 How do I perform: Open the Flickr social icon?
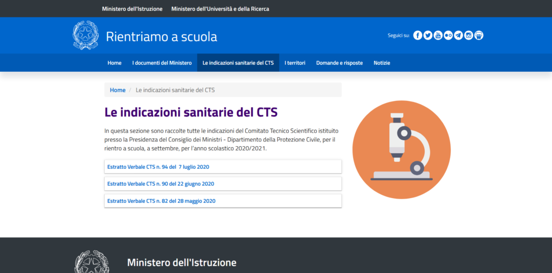point(448,35)
